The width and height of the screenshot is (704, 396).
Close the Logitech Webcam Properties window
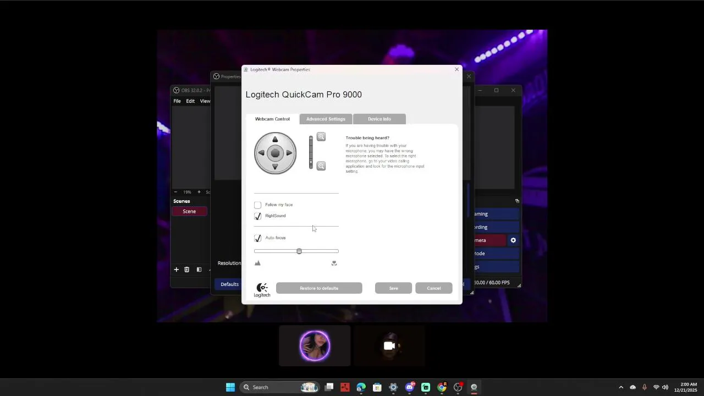[457, 69]
